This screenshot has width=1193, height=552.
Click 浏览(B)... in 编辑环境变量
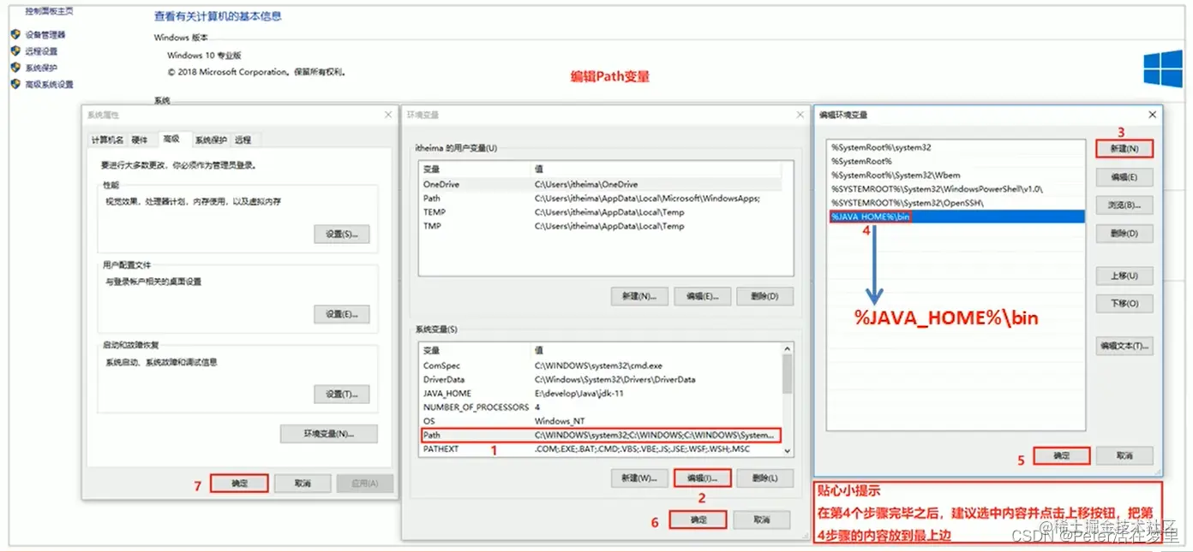tap(1124, 205)
